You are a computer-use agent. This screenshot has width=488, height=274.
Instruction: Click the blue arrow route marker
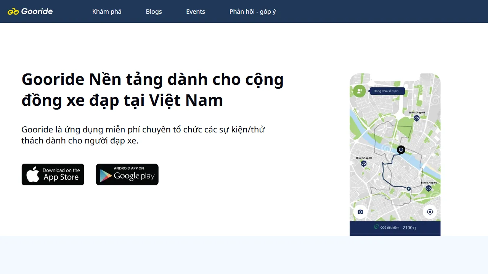408,188
